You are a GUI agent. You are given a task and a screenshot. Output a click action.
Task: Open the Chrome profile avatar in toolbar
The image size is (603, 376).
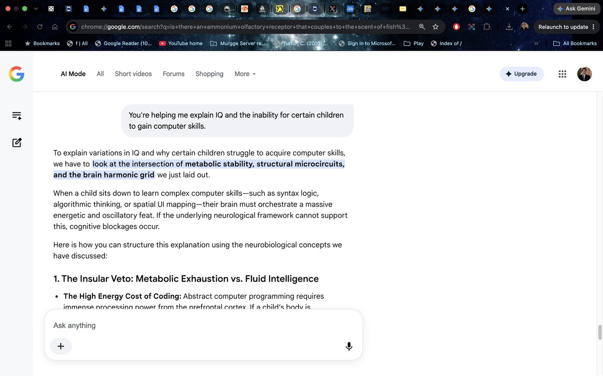[x=525, y=27]
